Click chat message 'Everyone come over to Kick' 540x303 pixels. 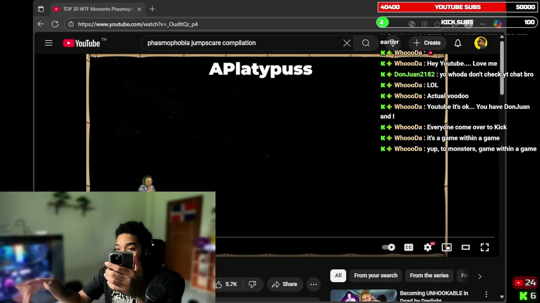tap(467, 127)
